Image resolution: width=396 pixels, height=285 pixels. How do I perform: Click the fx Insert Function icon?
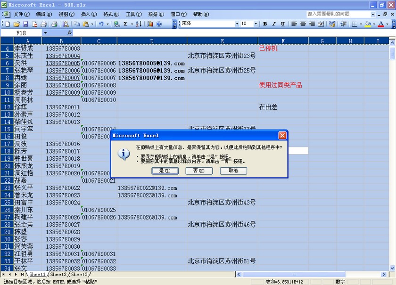click(69, 33)
